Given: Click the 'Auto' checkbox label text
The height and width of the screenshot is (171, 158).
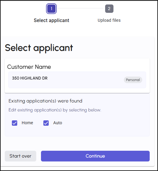Looking at the screenshot, I should tap(58, 123).
